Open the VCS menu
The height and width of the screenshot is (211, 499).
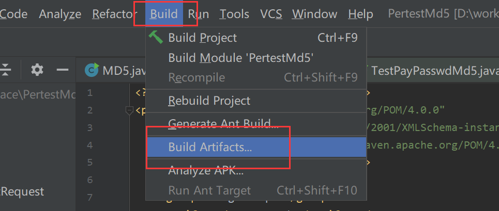(271, 14)
